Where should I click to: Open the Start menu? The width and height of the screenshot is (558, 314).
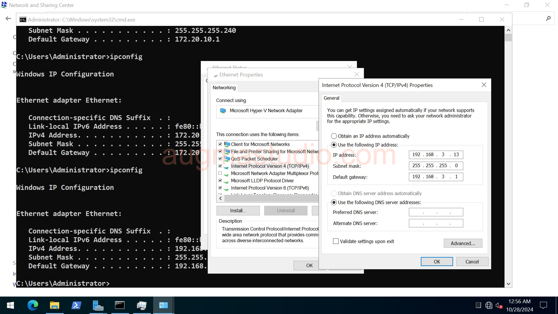coord(10,305)
